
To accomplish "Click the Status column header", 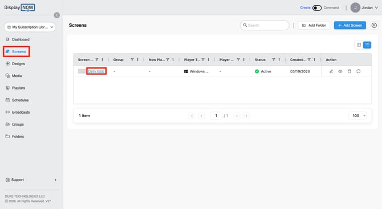I will pyautogui.click(x=260, y=60).
